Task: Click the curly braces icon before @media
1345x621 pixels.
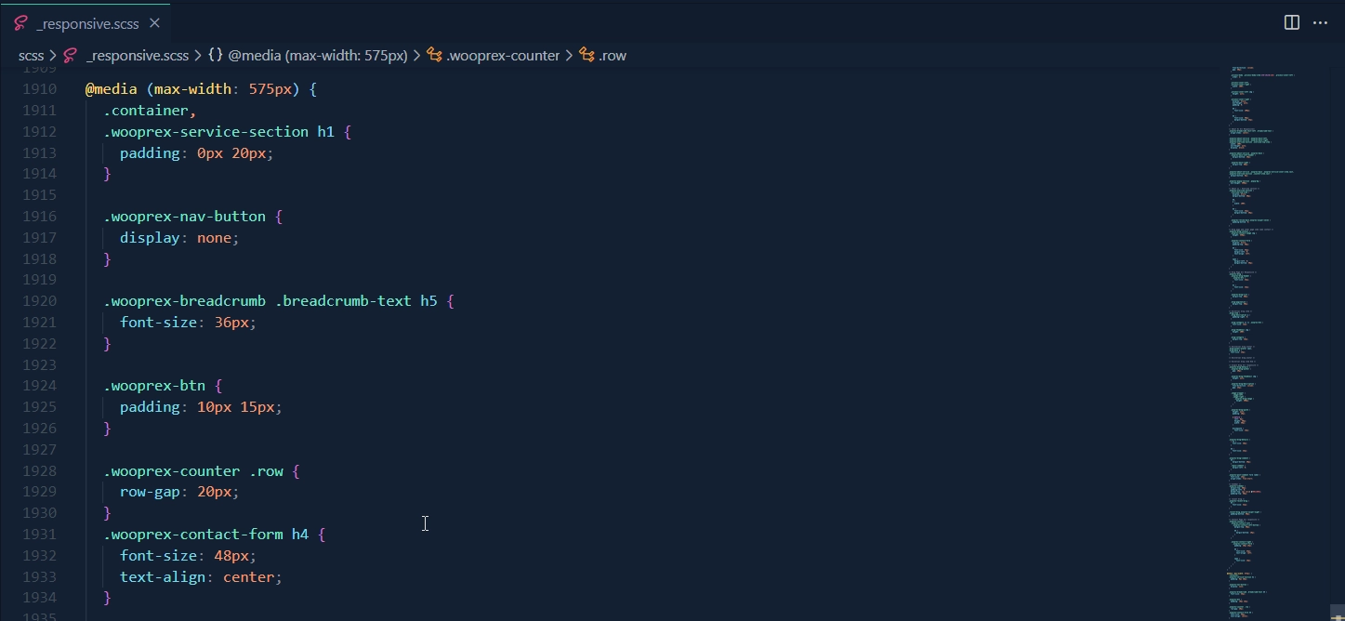Action: click(x=215, y=56)
